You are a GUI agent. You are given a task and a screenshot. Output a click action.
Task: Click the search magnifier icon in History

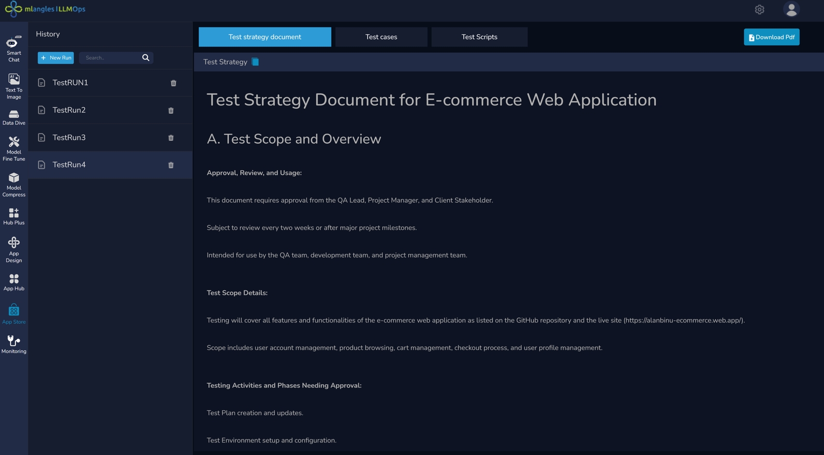146,58
